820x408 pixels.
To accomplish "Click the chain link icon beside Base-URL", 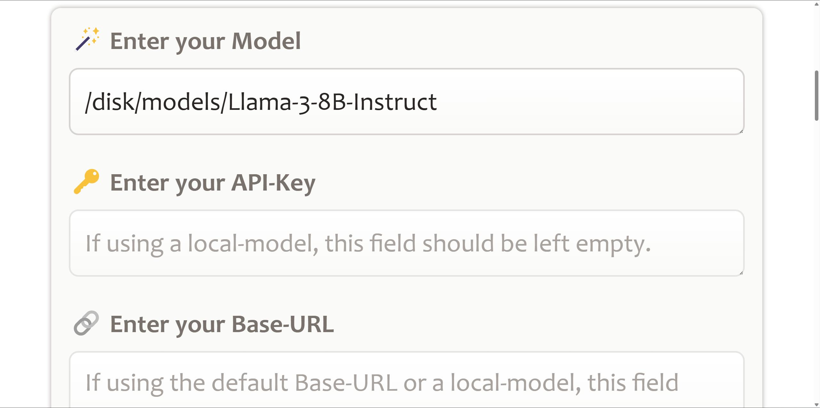I will point(86,323).
